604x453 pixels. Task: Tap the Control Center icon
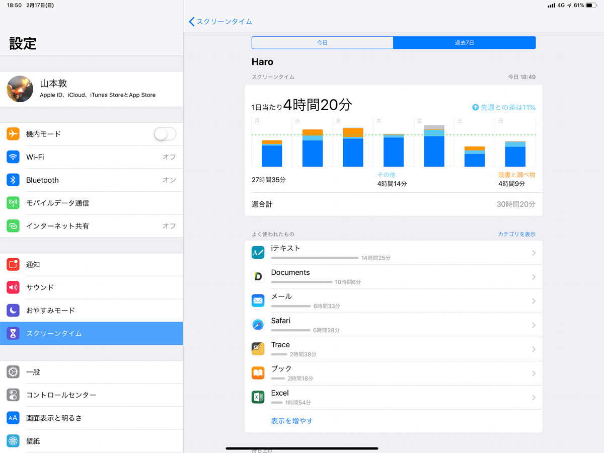[x=13, y=395]
